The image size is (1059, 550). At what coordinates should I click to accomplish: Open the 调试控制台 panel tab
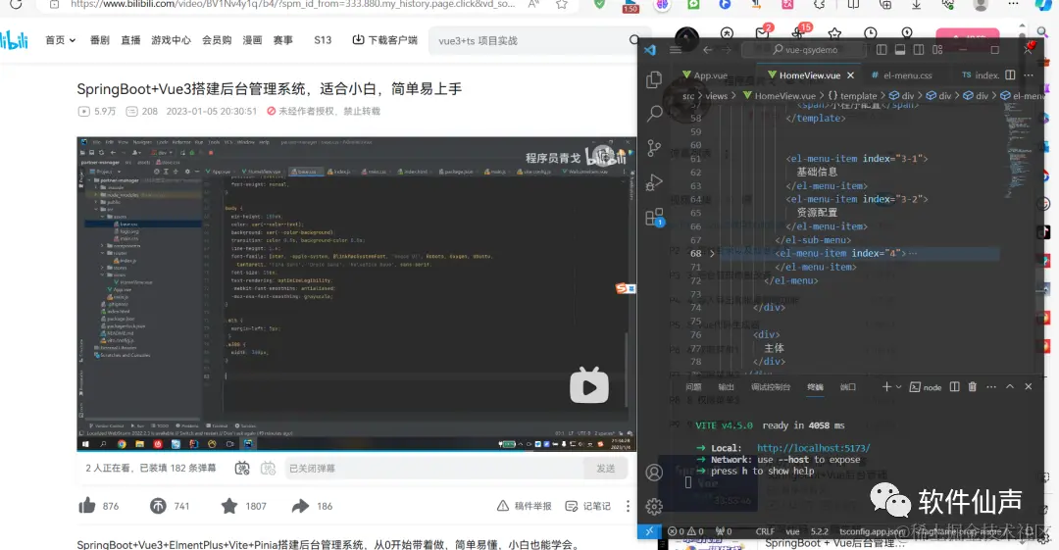[x=771, y=387]
